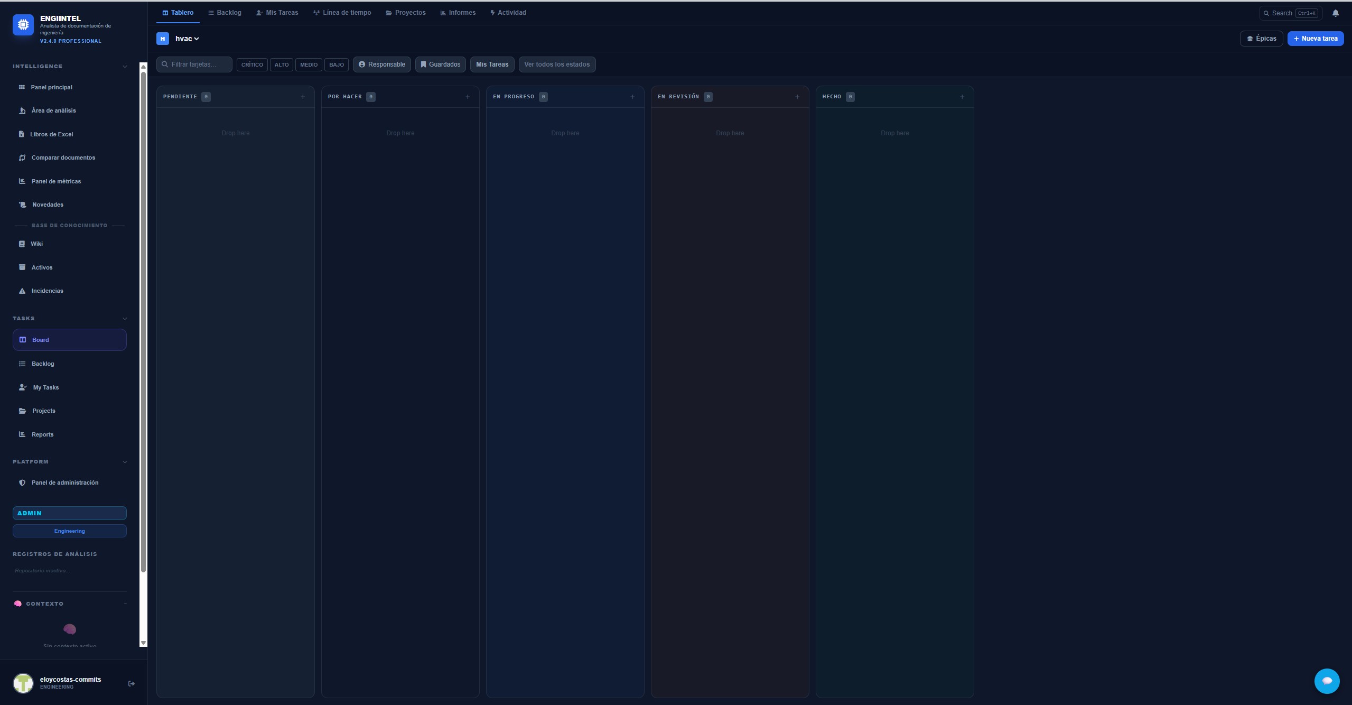This screenshot has height=705, width=1352.
Task: Switch to the Informes tab
Action: click(x=458, y=13)
